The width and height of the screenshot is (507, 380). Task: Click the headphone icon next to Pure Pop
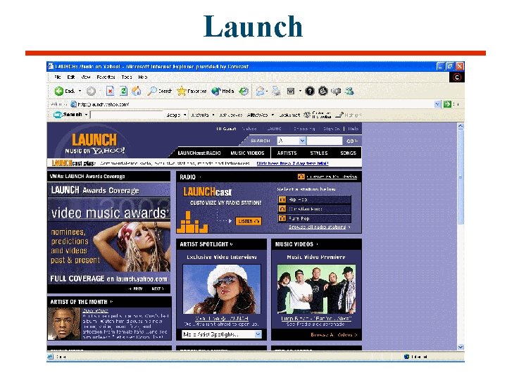[282, 218]
